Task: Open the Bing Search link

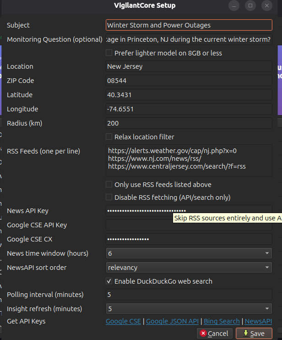Action: point(222,321)
